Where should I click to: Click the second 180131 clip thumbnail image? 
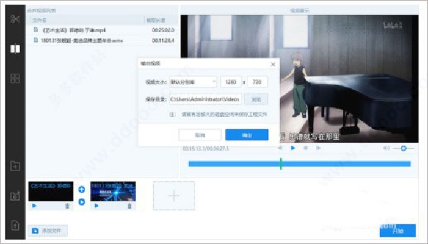coord(113,192)
